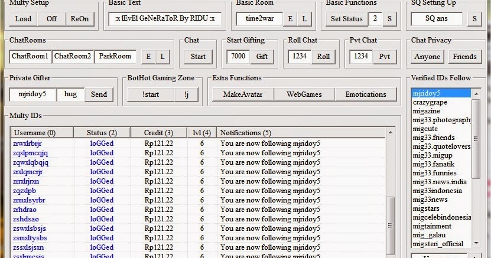Image resolution: width=491 pixels, height=258 pixels.
Task: Sort by the Username (0) column header
Action: click(42, 133)
